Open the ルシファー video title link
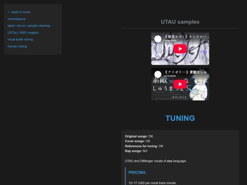Viewport: 247px width, 185px height. coord(185,37)
